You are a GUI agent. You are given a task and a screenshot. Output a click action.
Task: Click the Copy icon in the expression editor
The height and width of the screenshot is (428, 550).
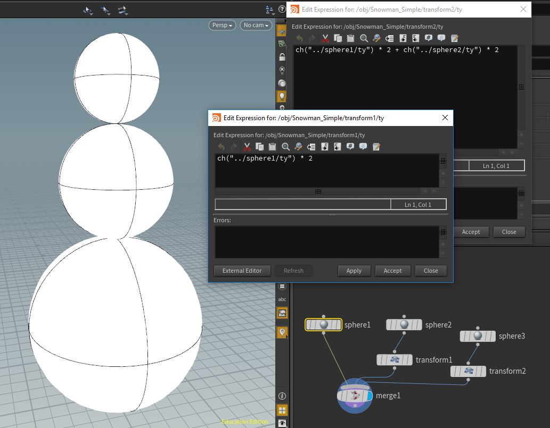click(x=260, y=147)
